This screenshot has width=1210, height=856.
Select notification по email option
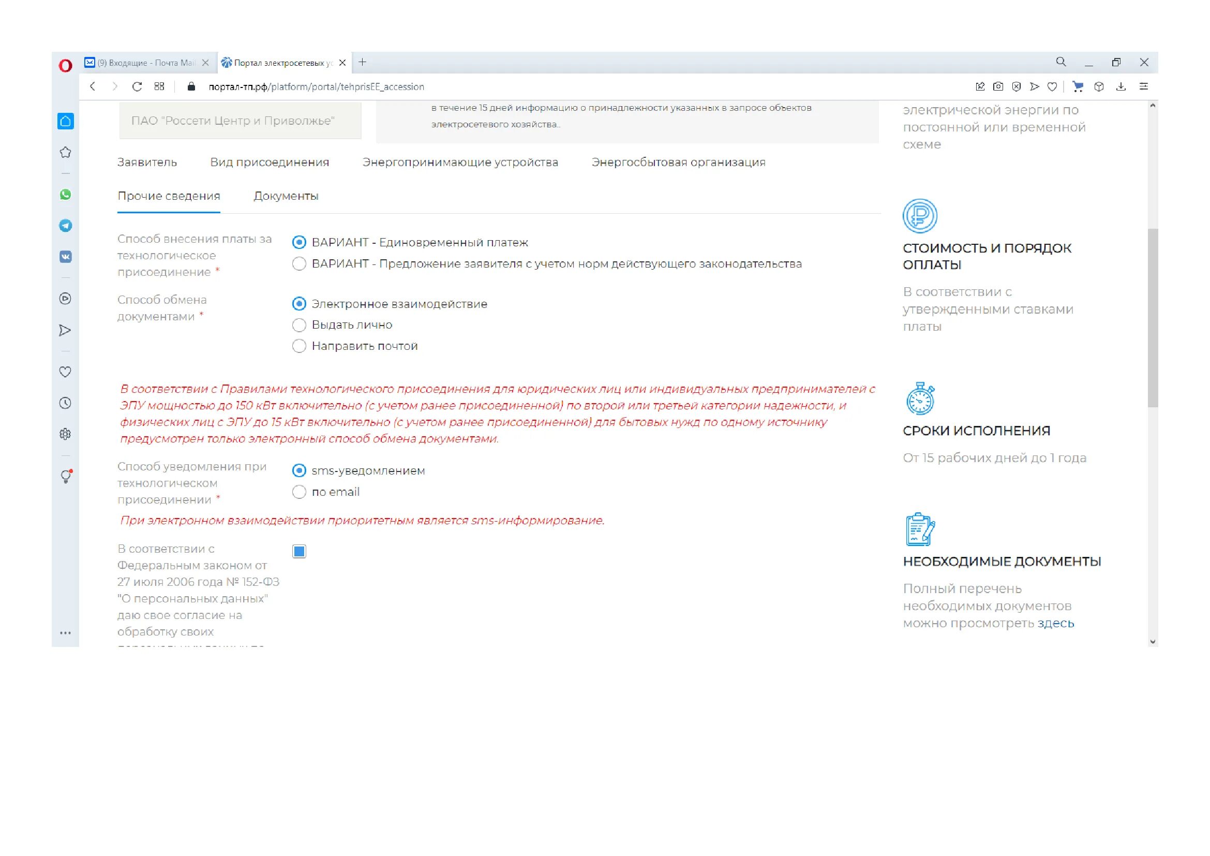pyautogui.click(x=300, y=492)
